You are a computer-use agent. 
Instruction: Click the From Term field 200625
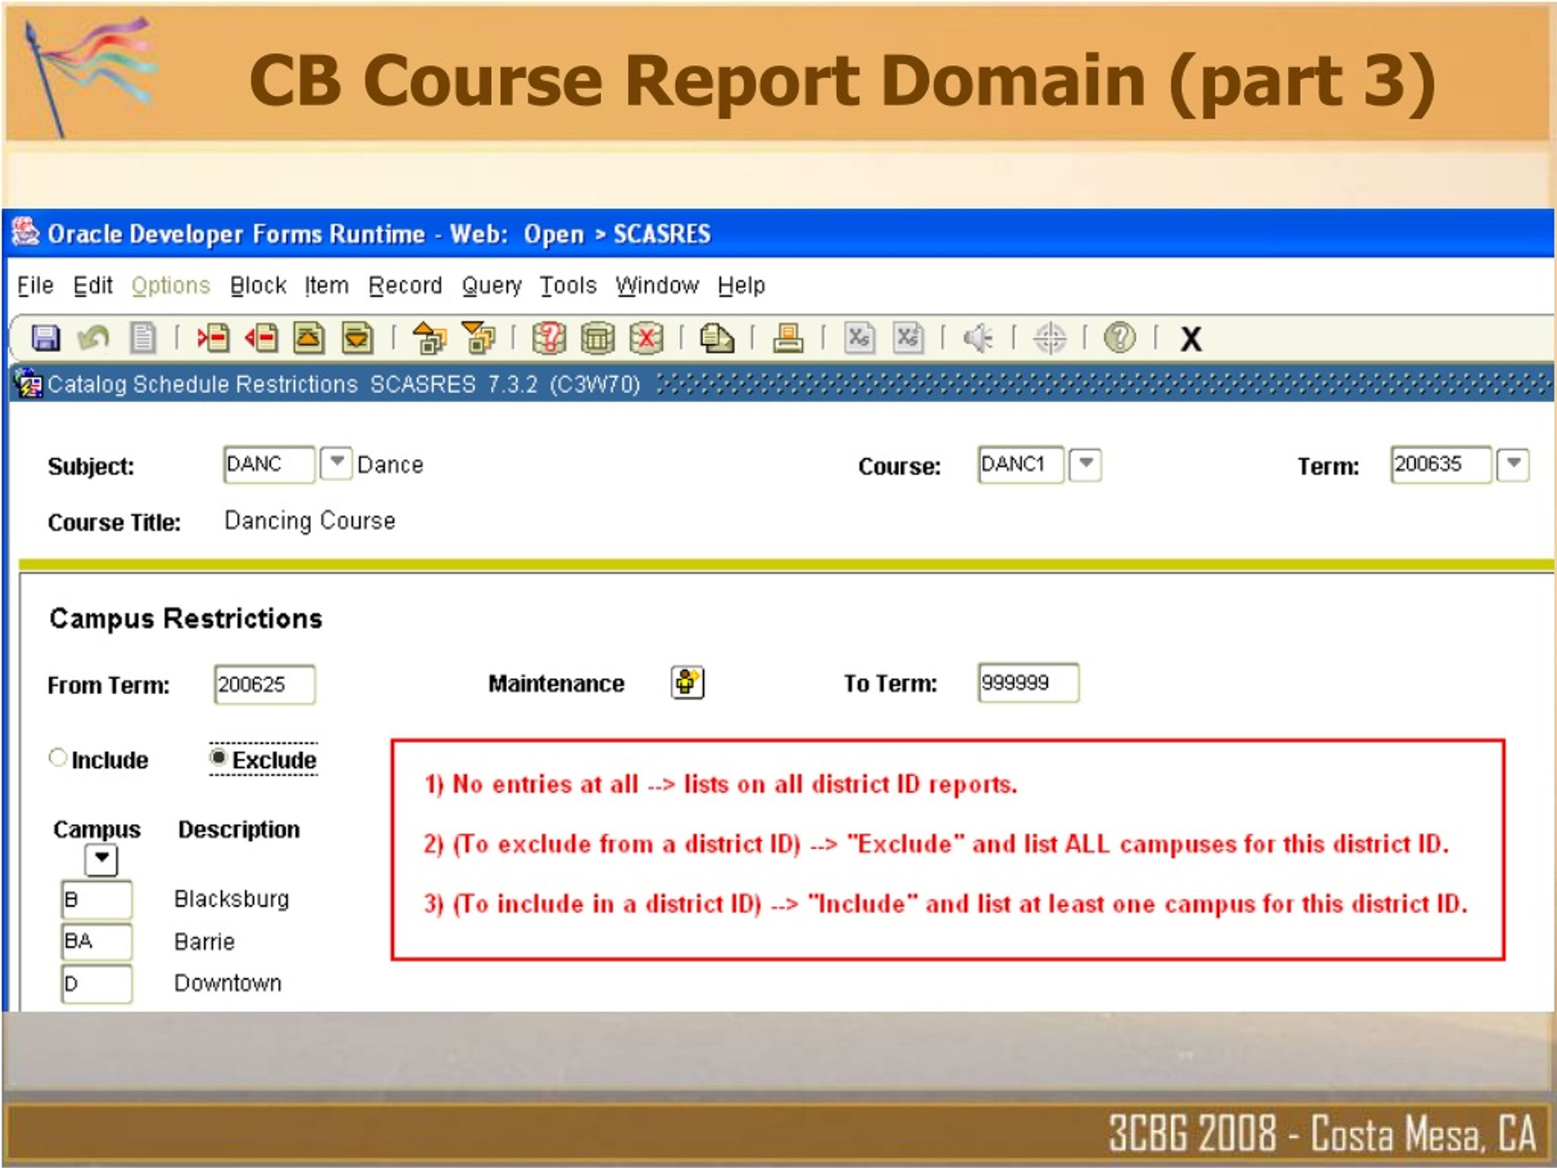[x=265, y=684]
